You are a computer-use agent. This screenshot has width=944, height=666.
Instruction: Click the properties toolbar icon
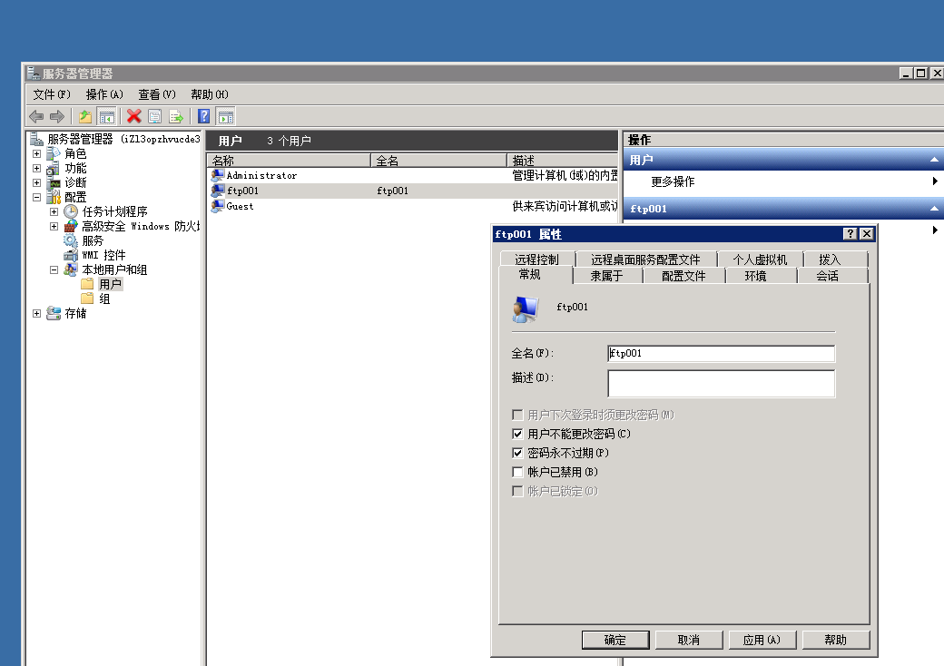(x=154, y=116)
